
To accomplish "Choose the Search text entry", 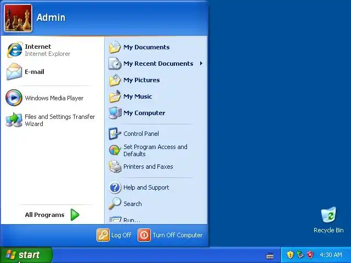I will click(x=133, y=204).
